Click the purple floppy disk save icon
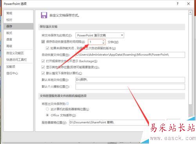196x144 pixels. [x=44, y=15]
